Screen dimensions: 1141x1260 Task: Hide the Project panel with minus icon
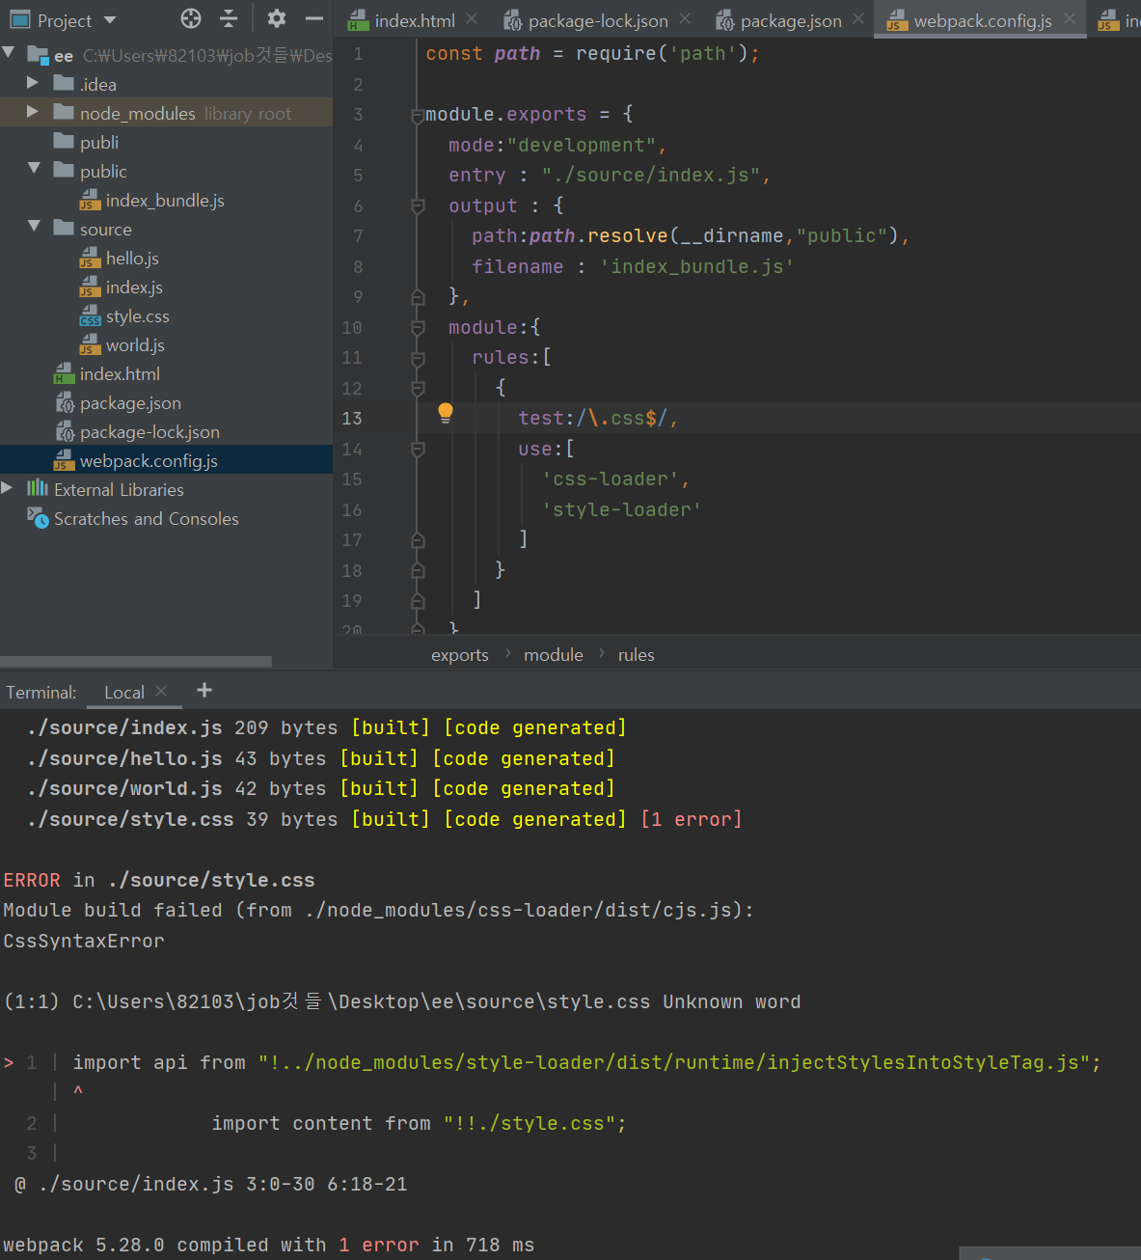[x=314, y=18]
